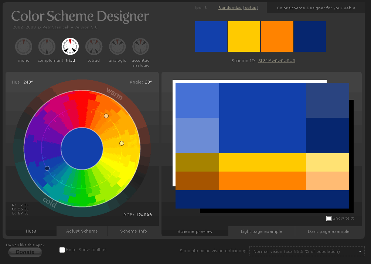Show the Dark page example tab

329,231
